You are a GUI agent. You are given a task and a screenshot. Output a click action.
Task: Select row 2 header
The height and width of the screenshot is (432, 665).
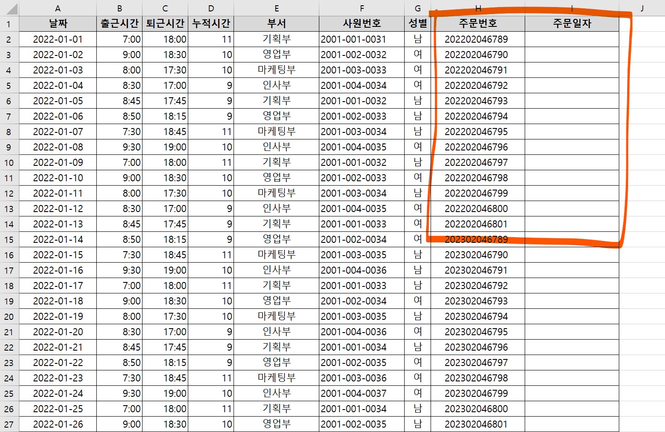tap(10, 40)
